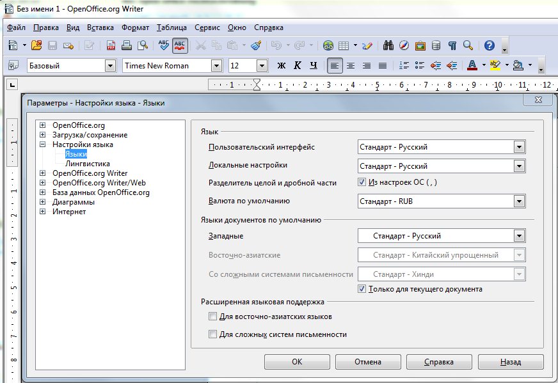
Task: Open 'Пользовательский интерфейс' dropdown
Action: [x=519, y=147]
